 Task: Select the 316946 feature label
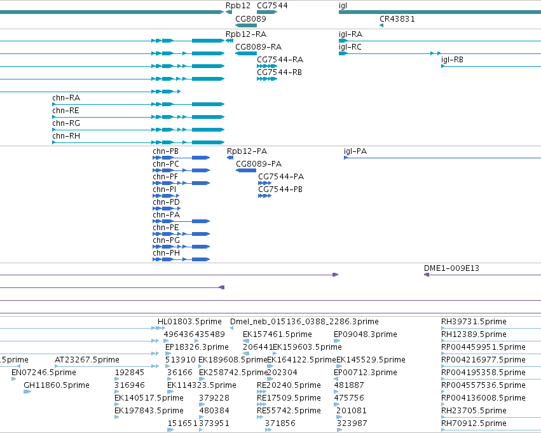(x=130, y=385)
